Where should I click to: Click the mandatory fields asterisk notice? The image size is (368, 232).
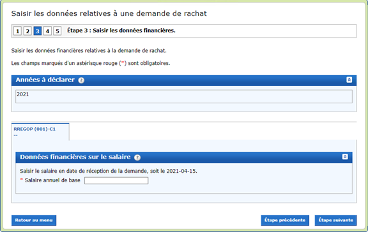(x=91, y=63)
